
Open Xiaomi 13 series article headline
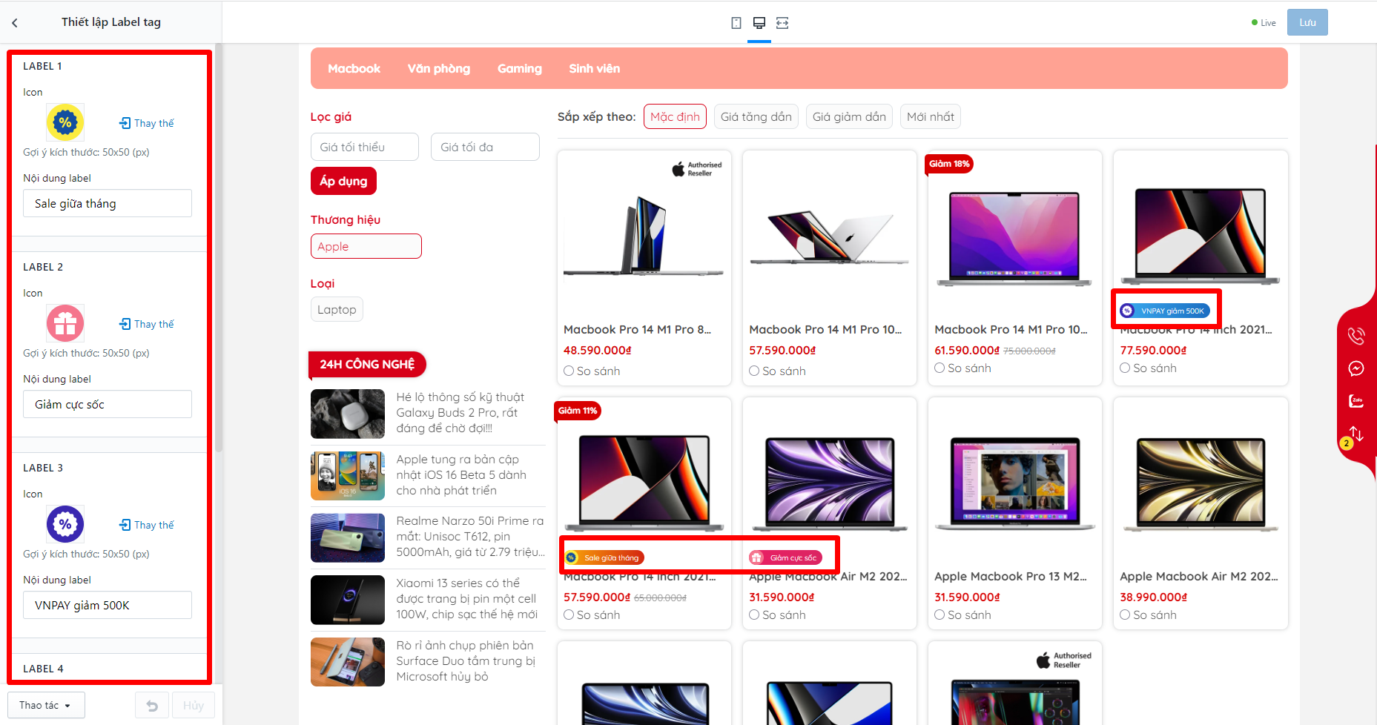(x=466, y=599)
